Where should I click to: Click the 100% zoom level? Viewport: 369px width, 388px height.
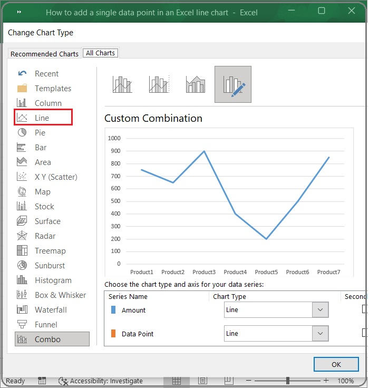pos(345,381)
